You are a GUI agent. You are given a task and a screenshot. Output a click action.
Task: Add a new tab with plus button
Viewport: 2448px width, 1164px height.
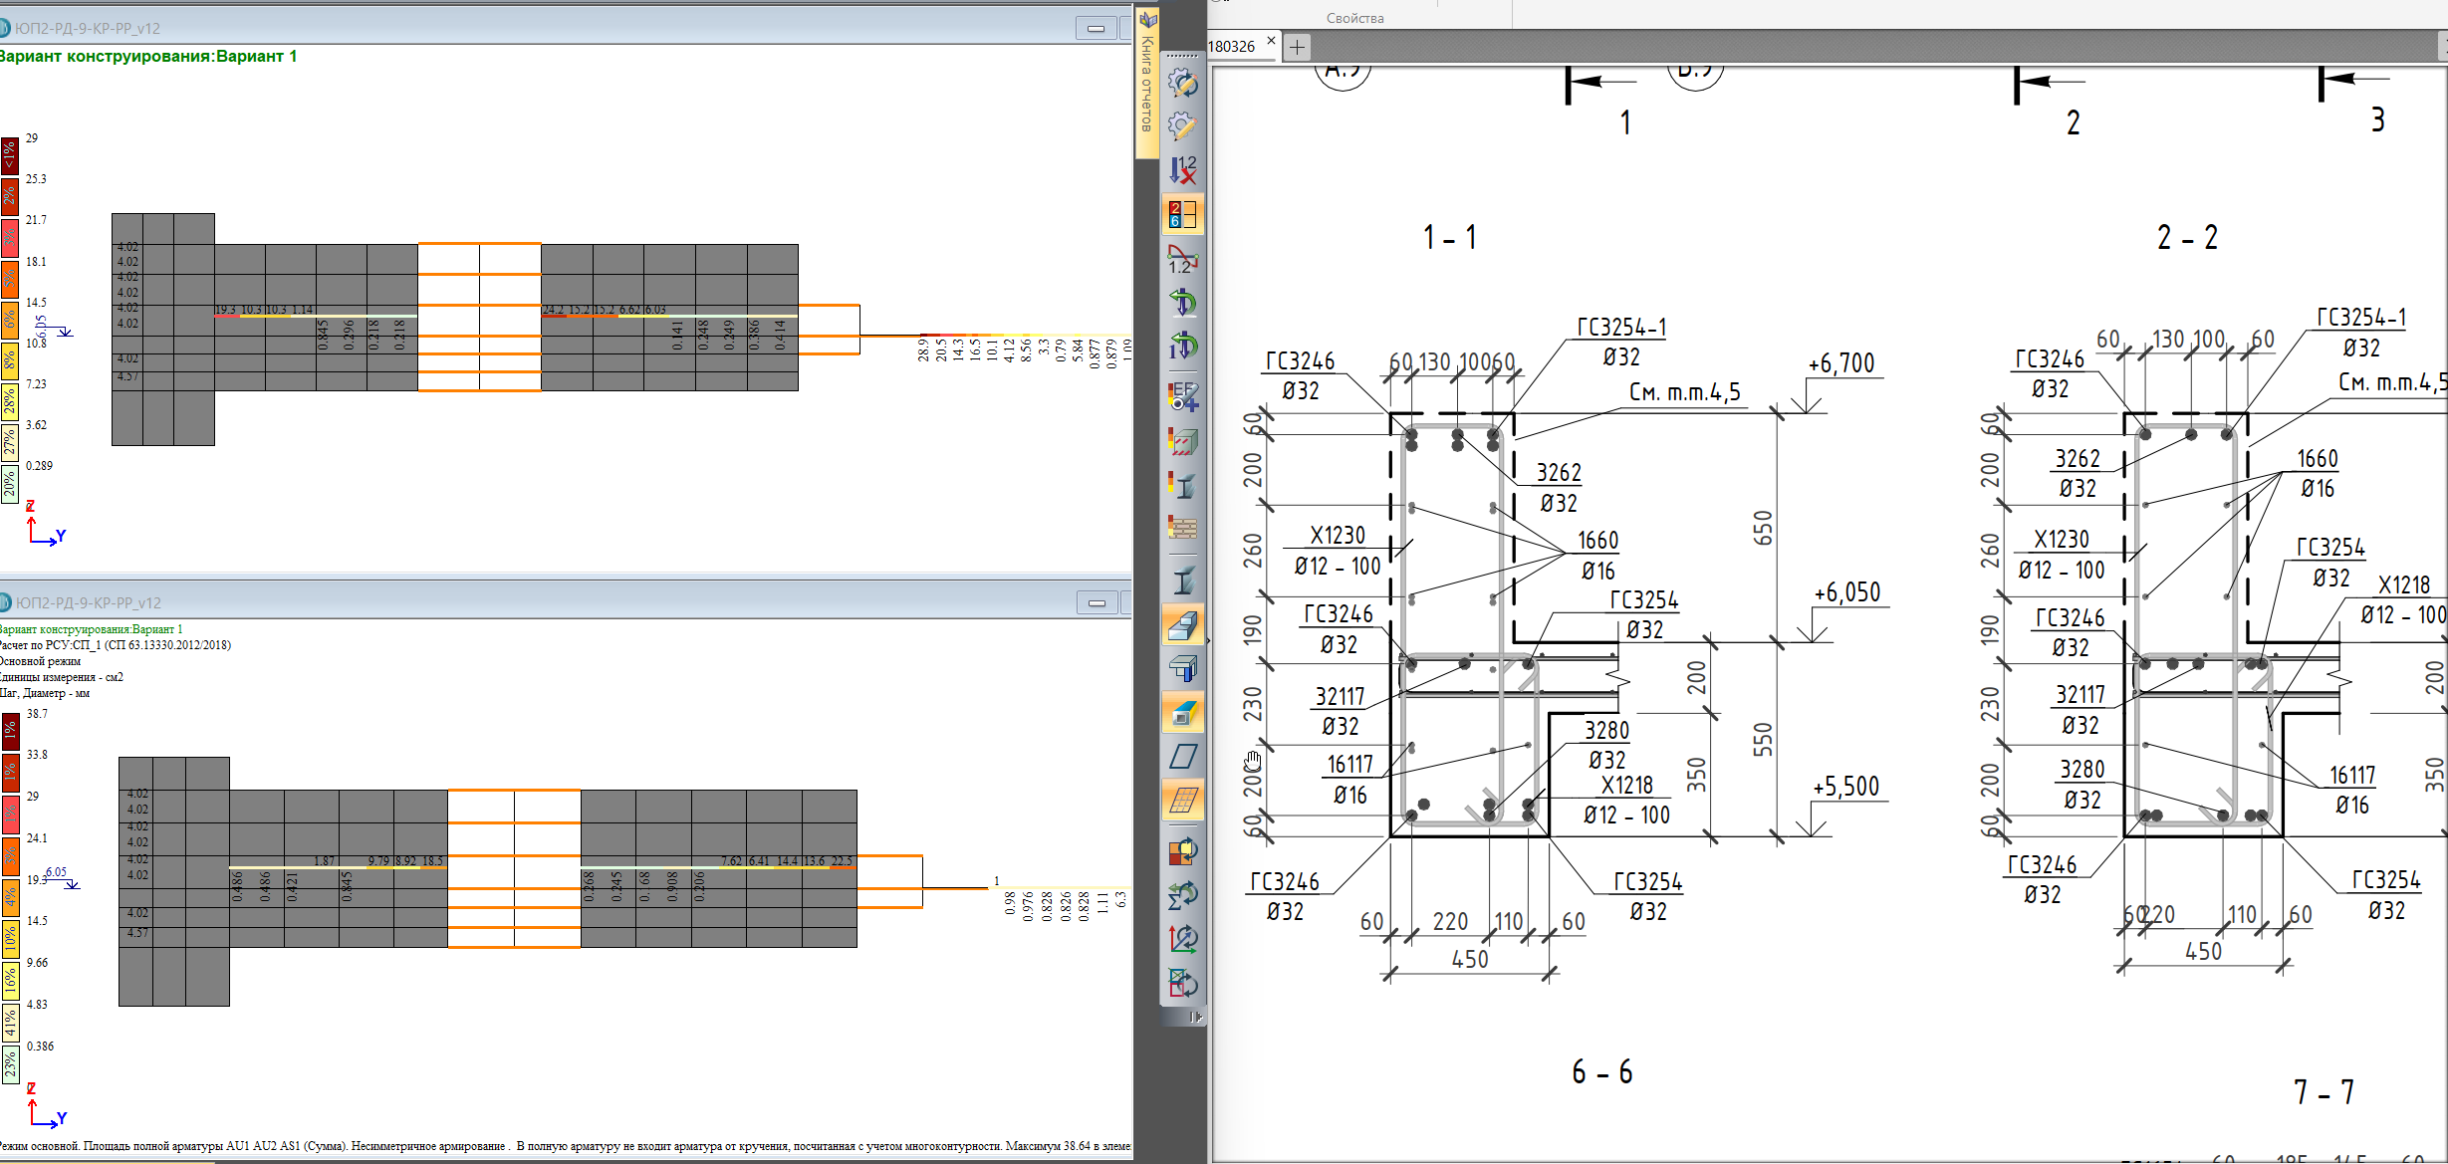tap(1297, 47)
